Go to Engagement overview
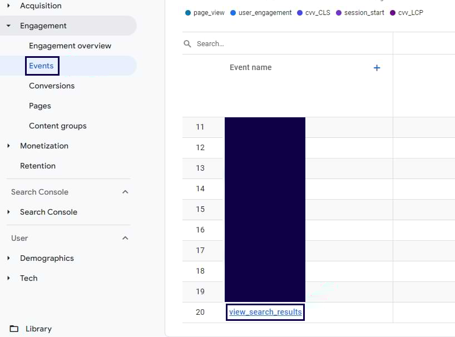The height and width of the screenshot is (337, 455). click(x=70, y=46)
